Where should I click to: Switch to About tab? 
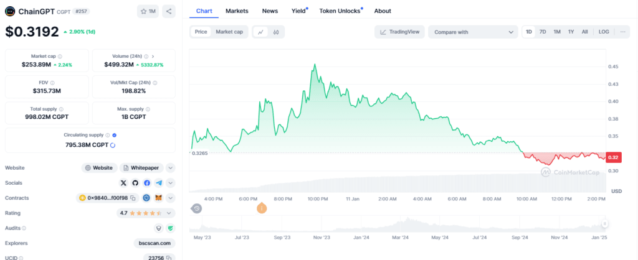[383, 11]
